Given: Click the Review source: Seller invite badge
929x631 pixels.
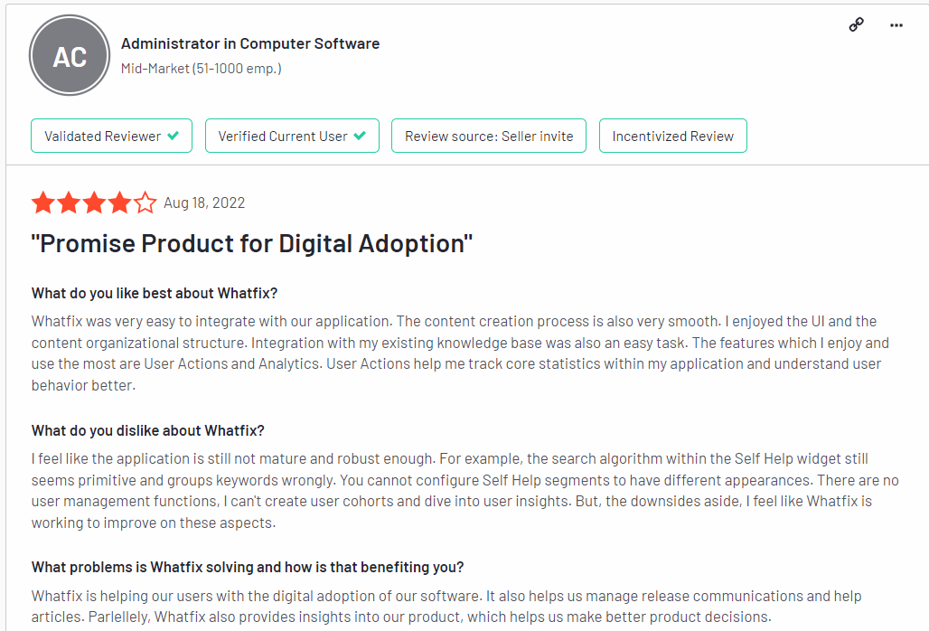Looking at the screenshot, I should 489,136.
